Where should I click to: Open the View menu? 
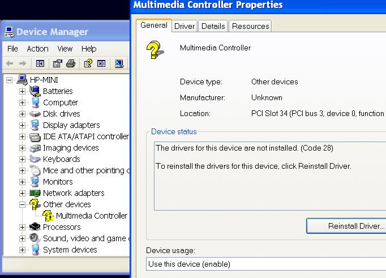pyautogui.click(x=65, y=49)
